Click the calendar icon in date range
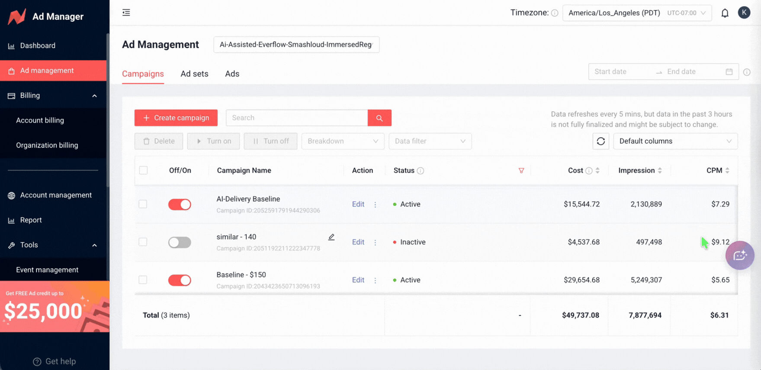The image size is (761, 370). pyautogui.click(x=729, y=72)
